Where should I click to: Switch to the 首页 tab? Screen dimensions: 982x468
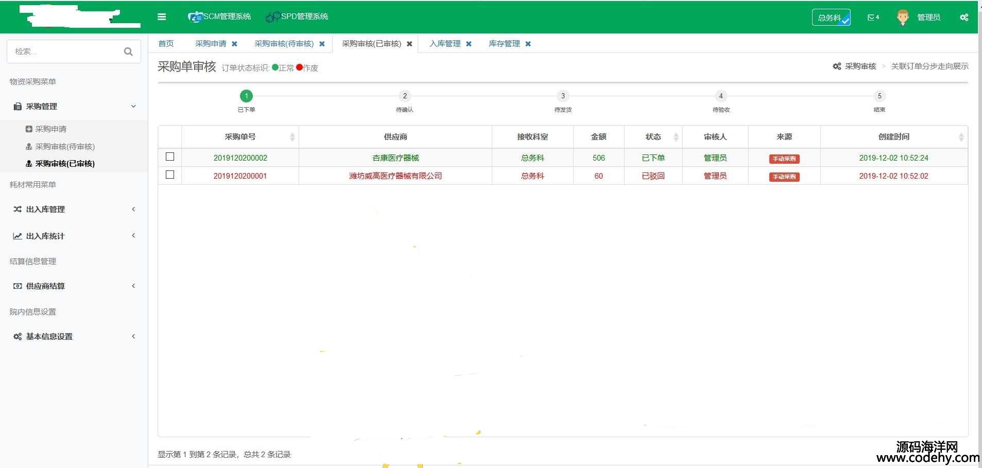[166, 44]
